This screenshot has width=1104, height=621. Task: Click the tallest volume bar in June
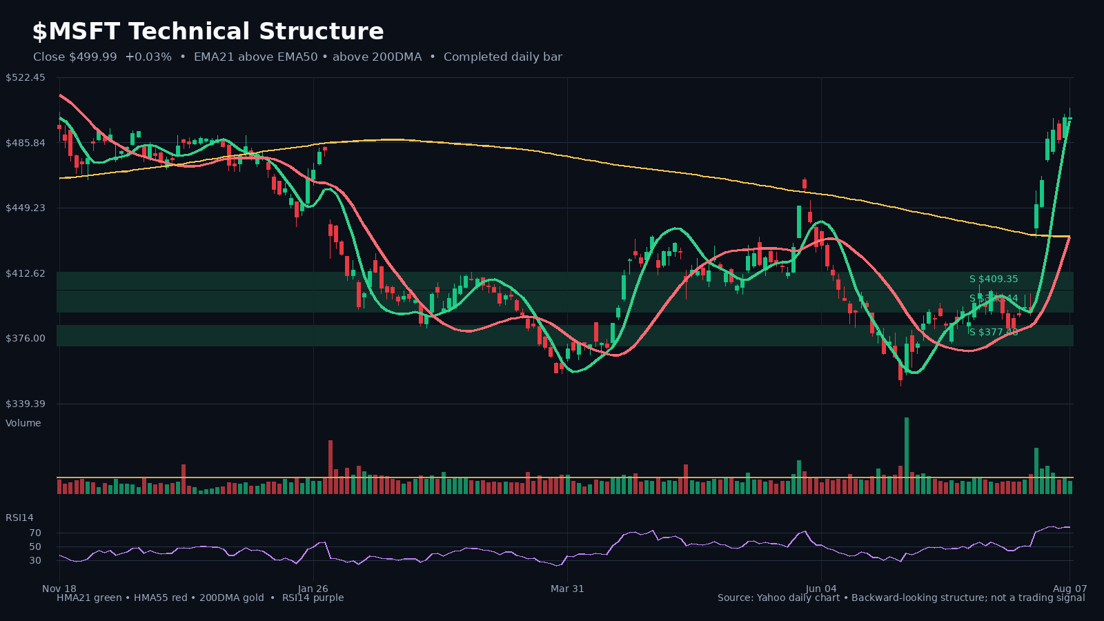tap(907, 455)
